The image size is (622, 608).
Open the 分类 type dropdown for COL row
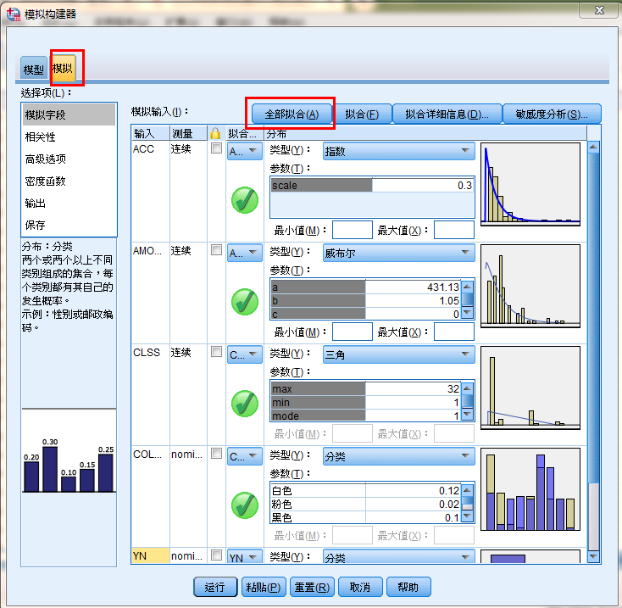click(398, 456)
